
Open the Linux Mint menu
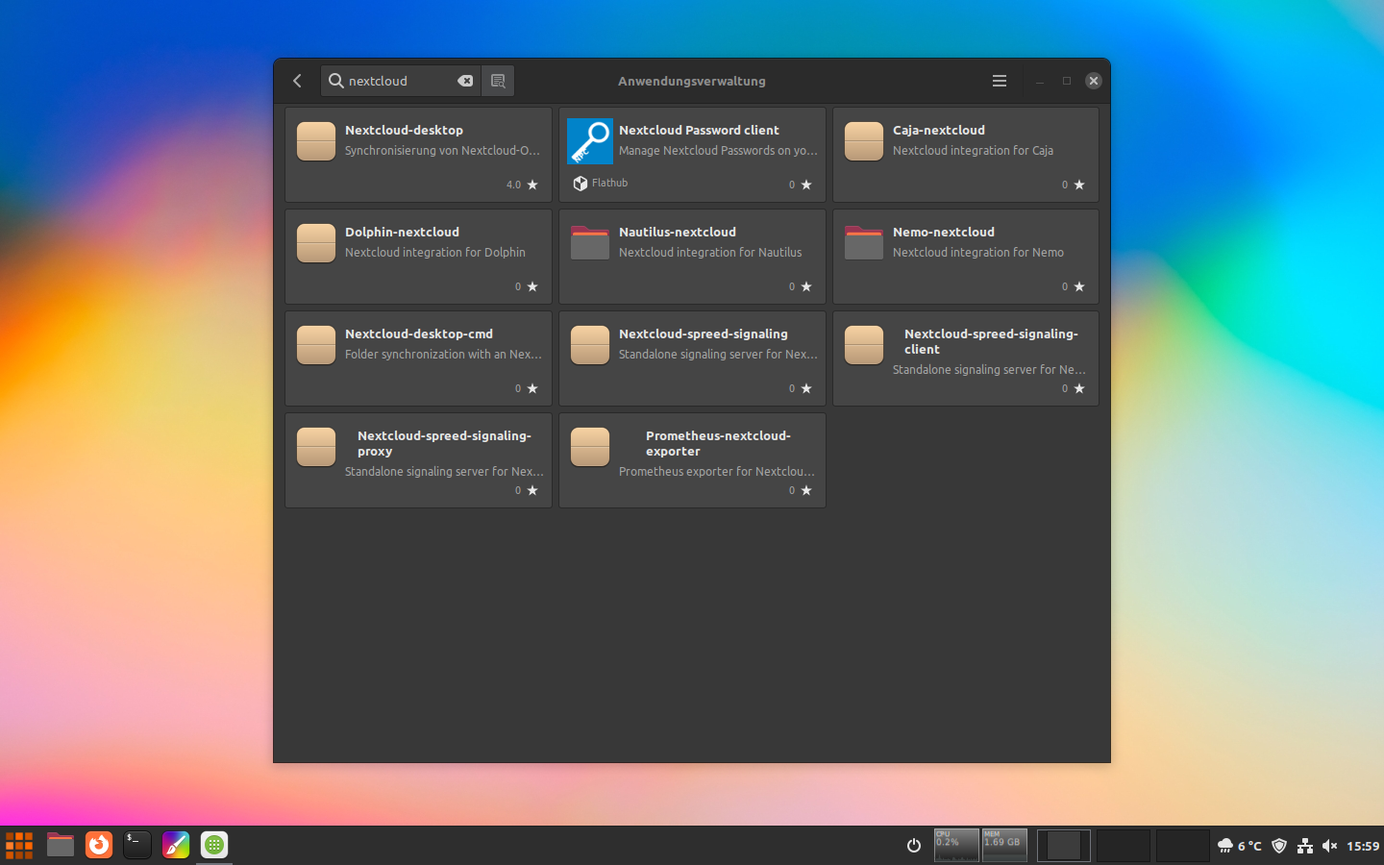[x=19, y=846]
